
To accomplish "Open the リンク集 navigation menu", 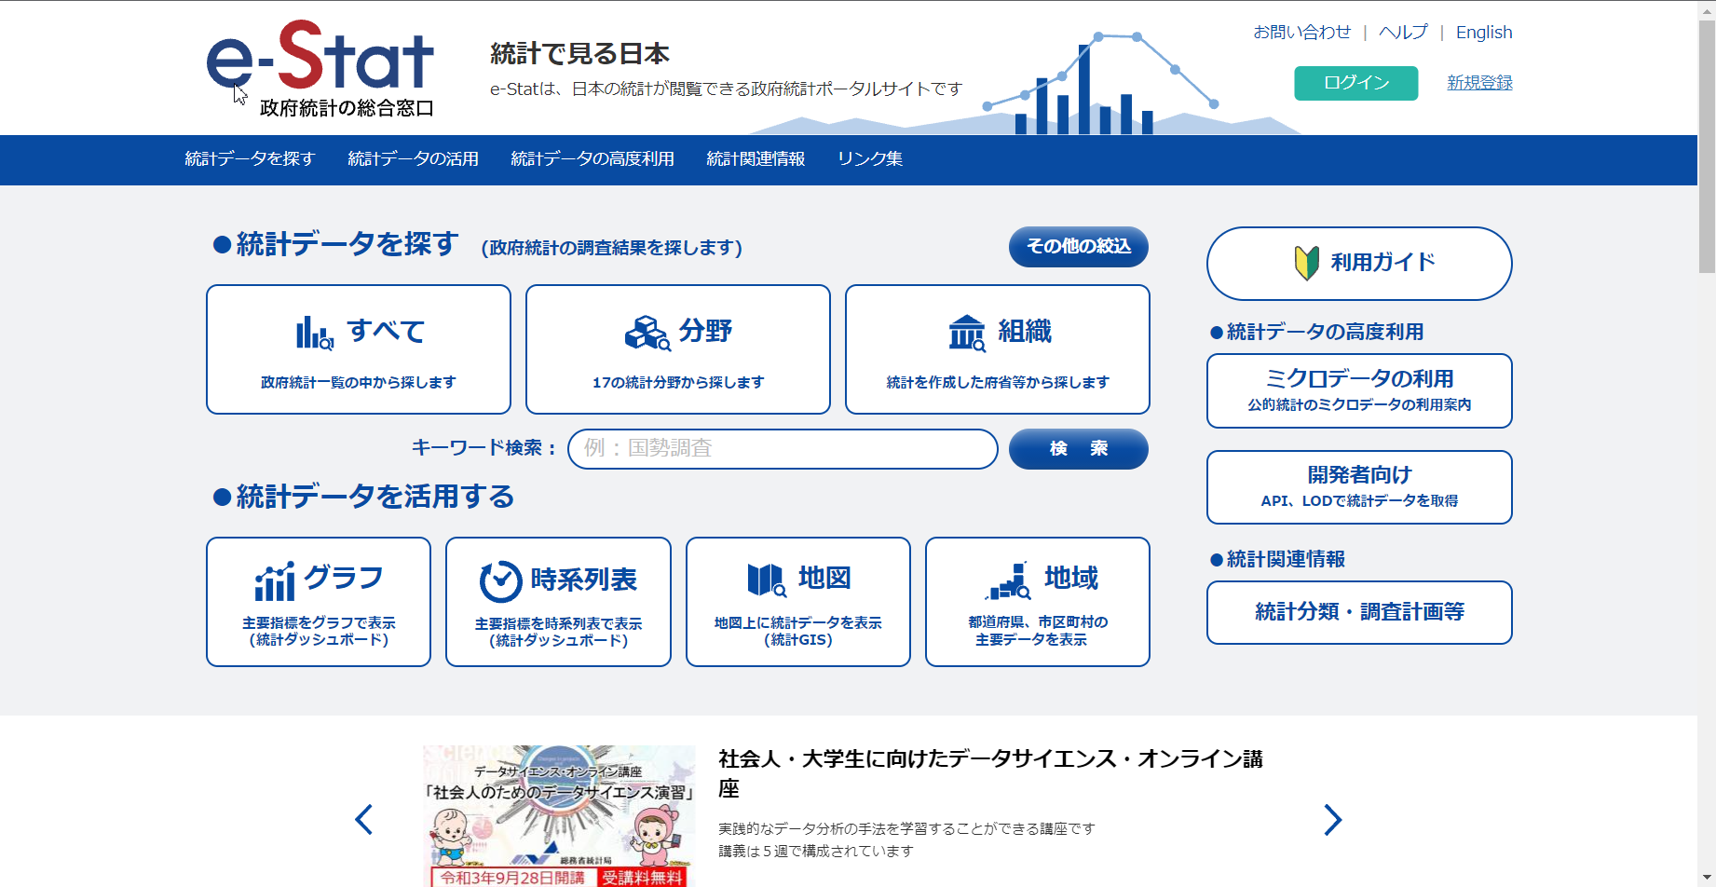I will point(869,159).
